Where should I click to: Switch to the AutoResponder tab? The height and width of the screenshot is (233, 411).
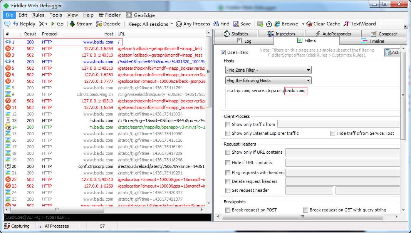[333, 34]
